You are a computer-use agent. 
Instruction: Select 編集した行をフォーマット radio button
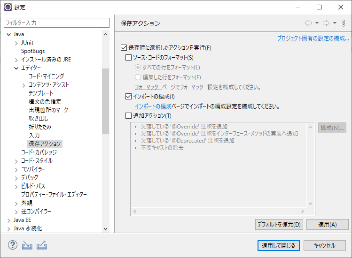pos(138,77)
